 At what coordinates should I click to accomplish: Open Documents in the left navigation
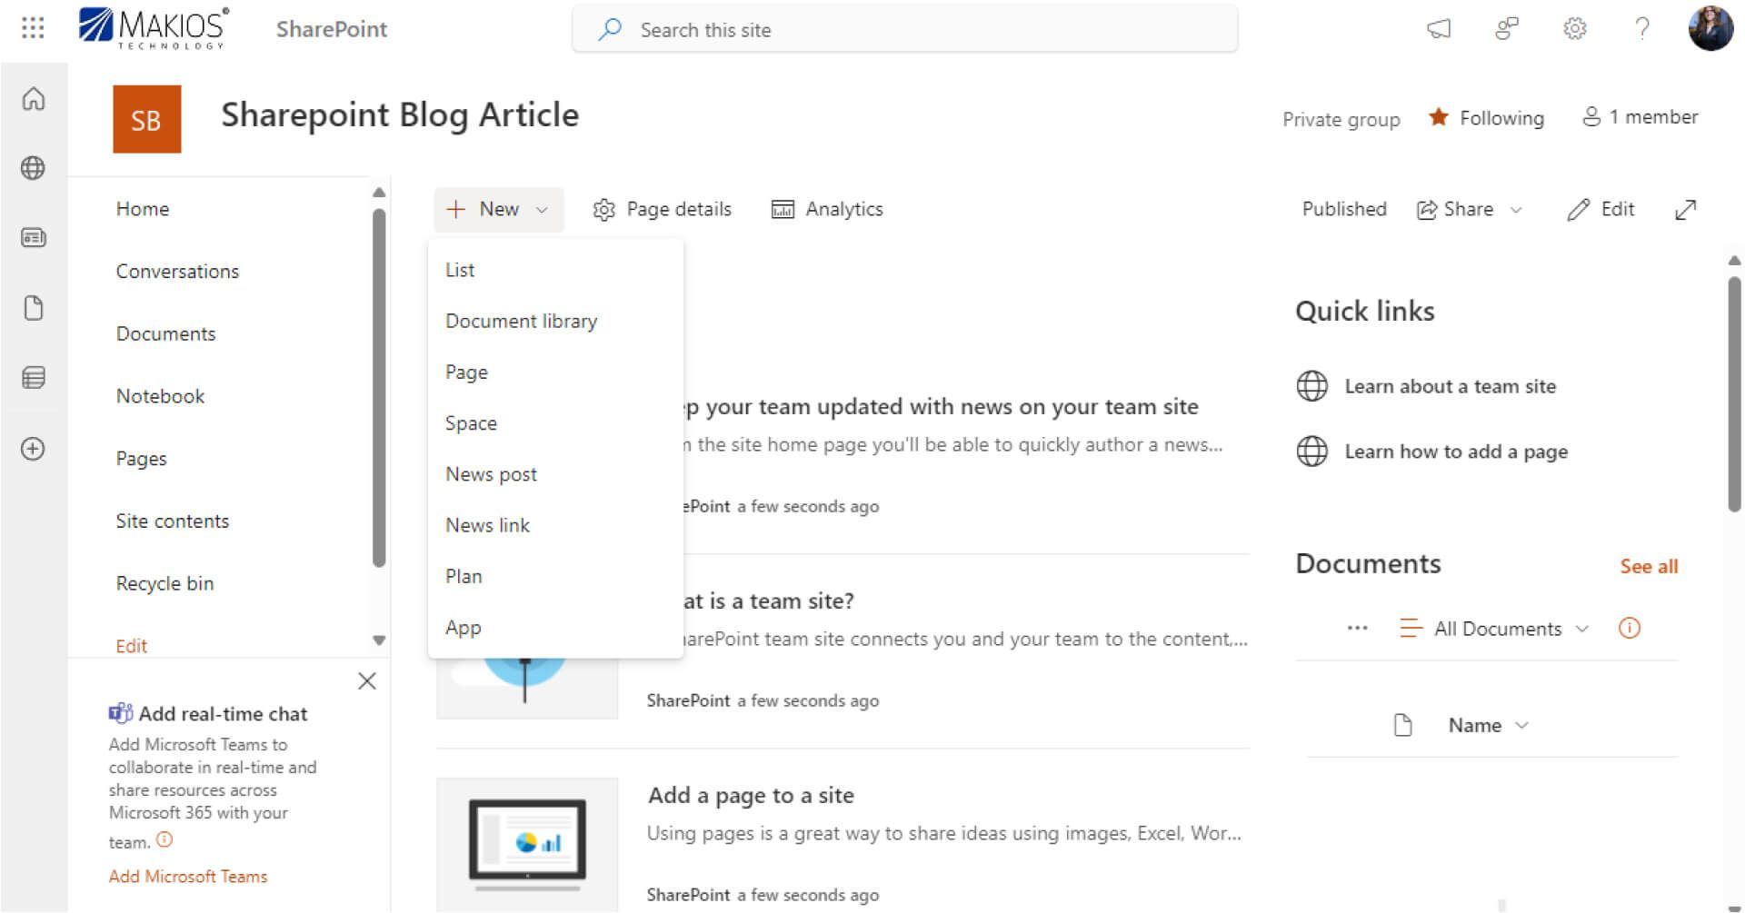click(165, 334)
